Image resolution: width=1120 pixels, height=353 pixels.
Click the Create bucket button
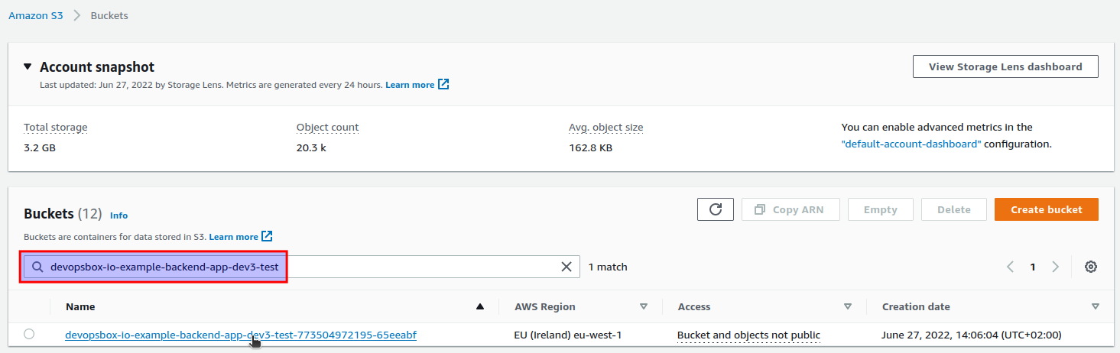pos(1047,209)
